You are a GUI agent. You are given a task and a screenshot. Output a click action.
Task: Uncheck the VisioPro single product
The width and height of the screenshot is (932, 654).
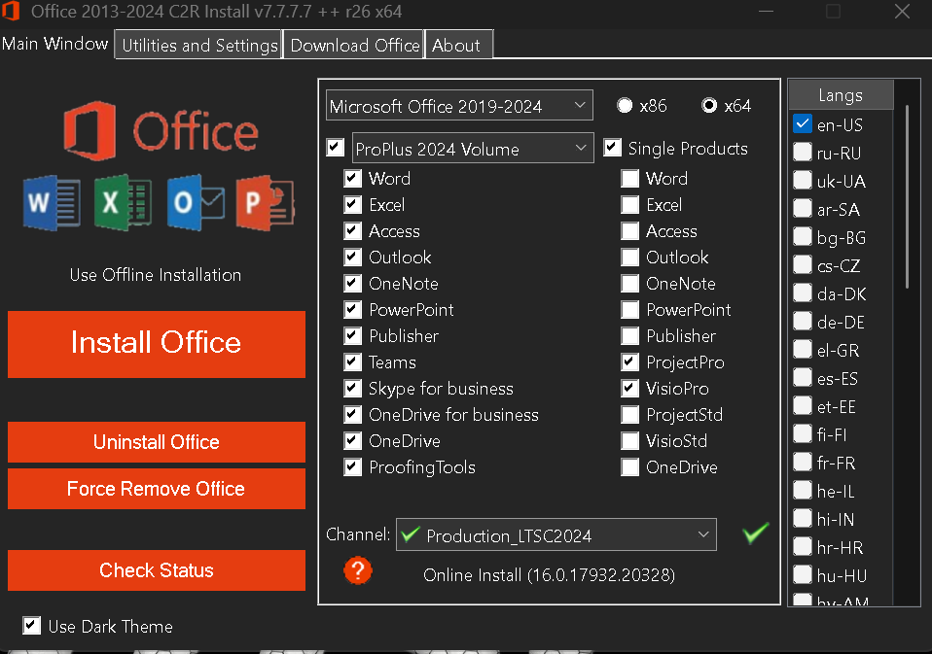(630, 388)
